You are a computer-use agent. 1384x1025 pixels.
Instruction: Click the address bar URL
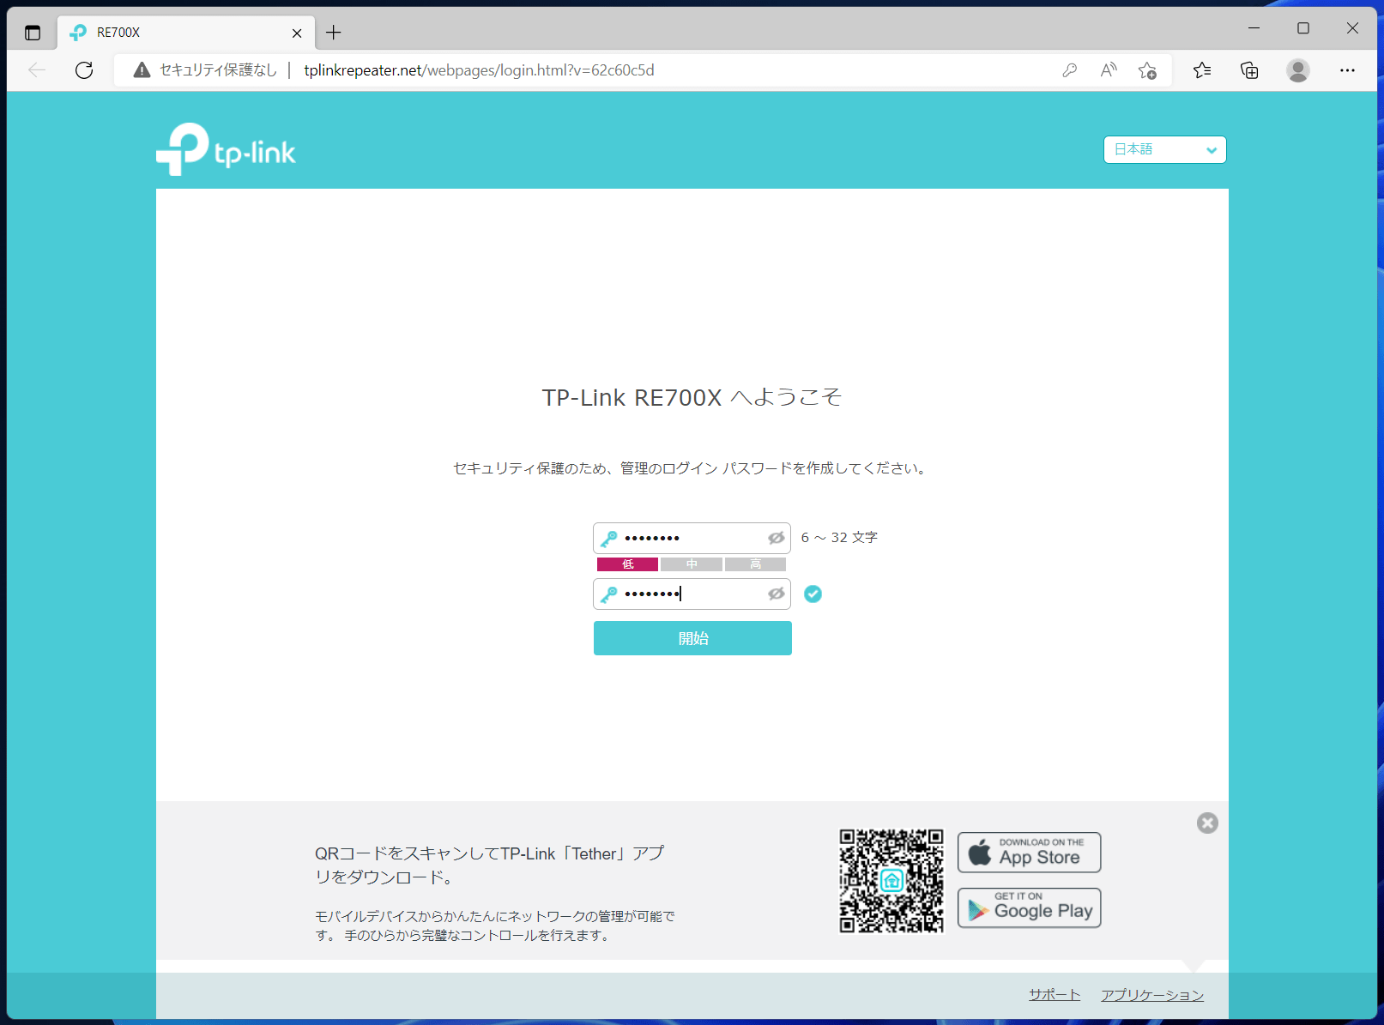[479, 70]
